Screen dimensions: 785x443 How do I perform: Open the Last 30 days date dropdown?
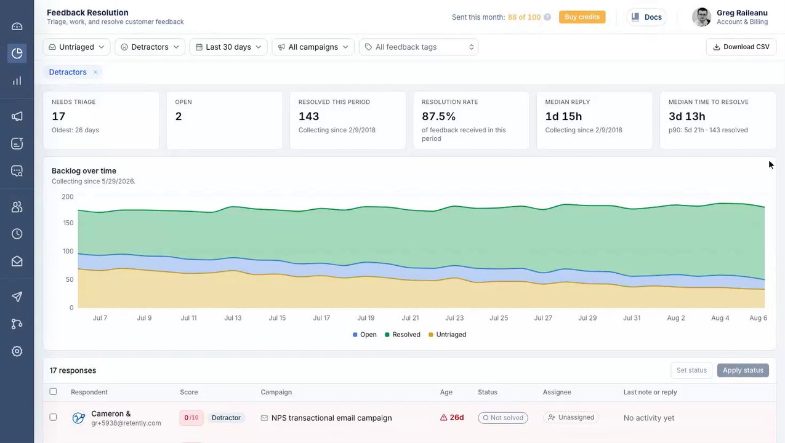coord(228,47)
